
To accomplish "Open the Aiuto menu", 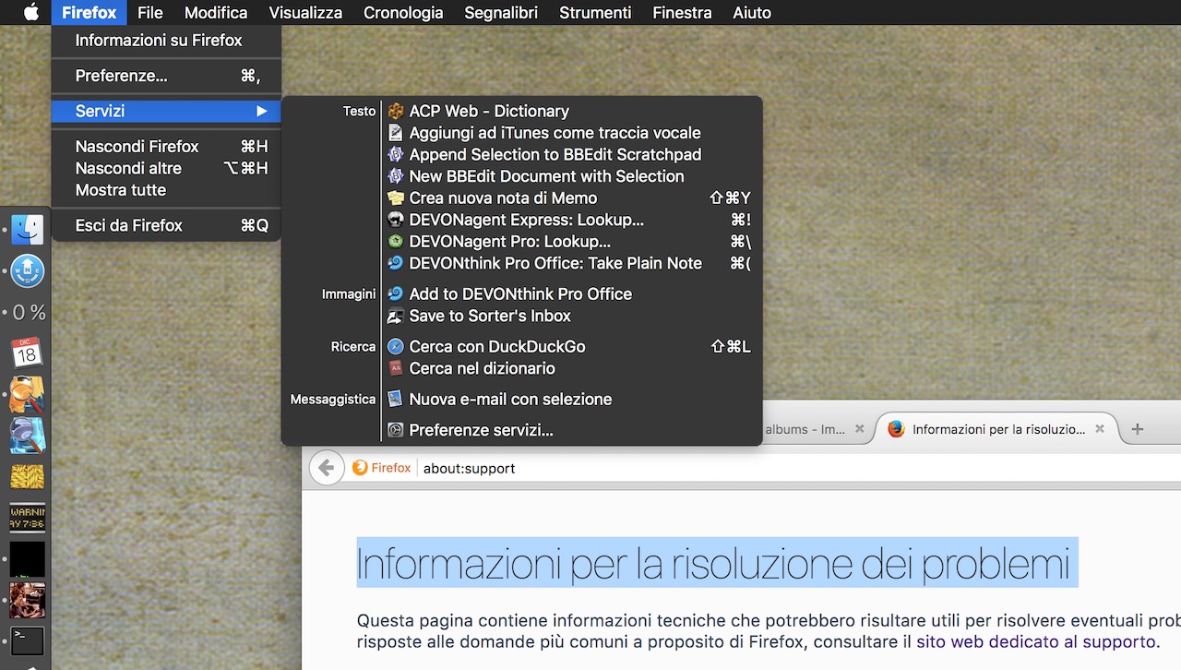I will click(x=751, y=12).
